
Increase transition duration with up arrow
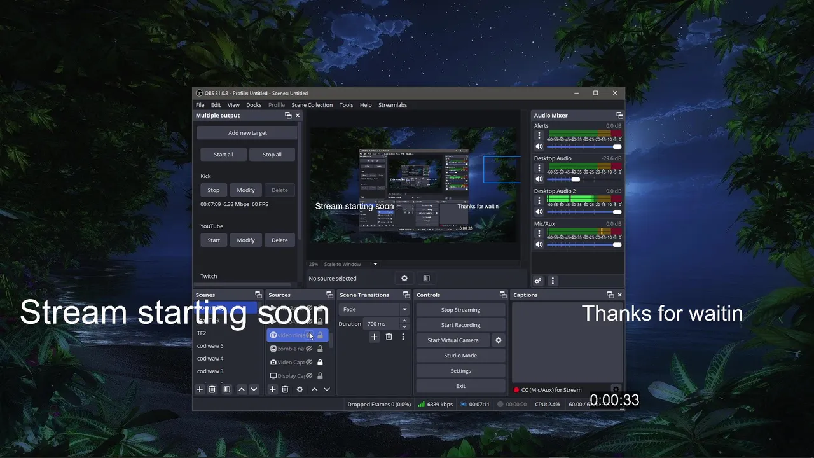404,321
